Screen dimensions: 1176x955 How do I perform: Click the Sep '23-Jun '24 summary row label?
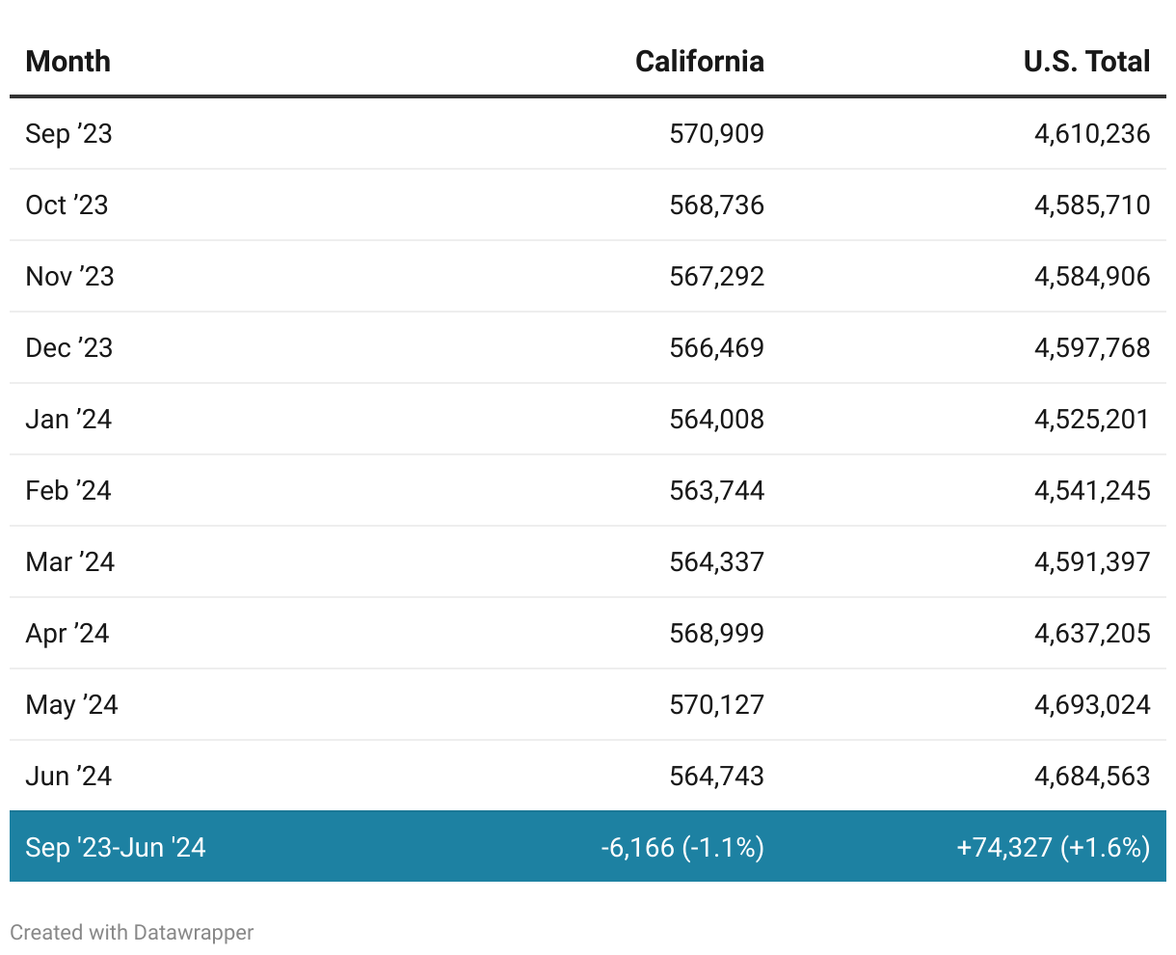point(115,847)
